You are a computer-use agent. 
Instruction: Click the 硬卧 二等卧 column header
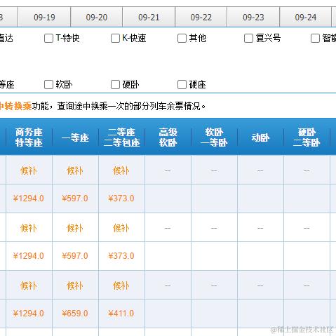tap(307, 137)
